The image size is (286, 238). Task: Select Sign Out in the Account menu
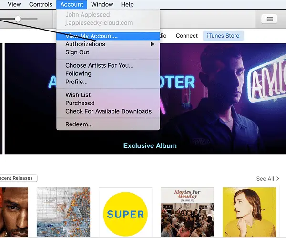108,52
